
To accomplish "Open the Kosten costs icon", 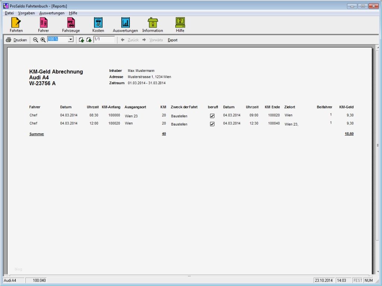I will 98,22.
